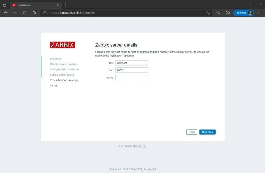This screenshot has height=173, width=265.
Task: Select the Install step
Action: [53, 86]
